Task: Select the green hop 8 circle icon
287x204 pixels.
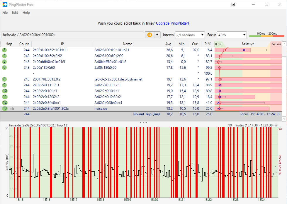Action: (x=4, y=79)
